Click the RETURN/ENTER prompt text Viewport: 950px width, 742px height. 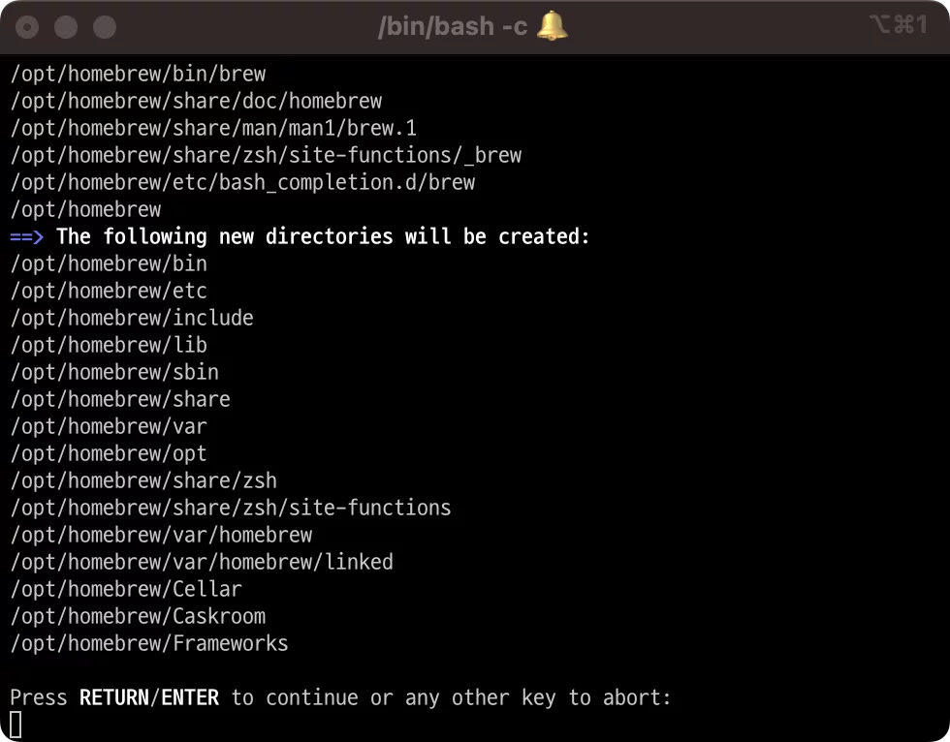pos(150,696)
